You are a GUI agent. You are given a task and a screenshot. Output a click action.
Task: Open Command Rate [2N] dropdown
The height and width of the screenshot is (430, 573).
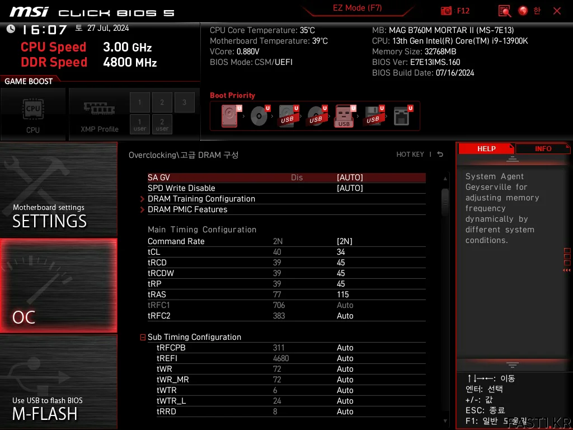tap(344, 241)
